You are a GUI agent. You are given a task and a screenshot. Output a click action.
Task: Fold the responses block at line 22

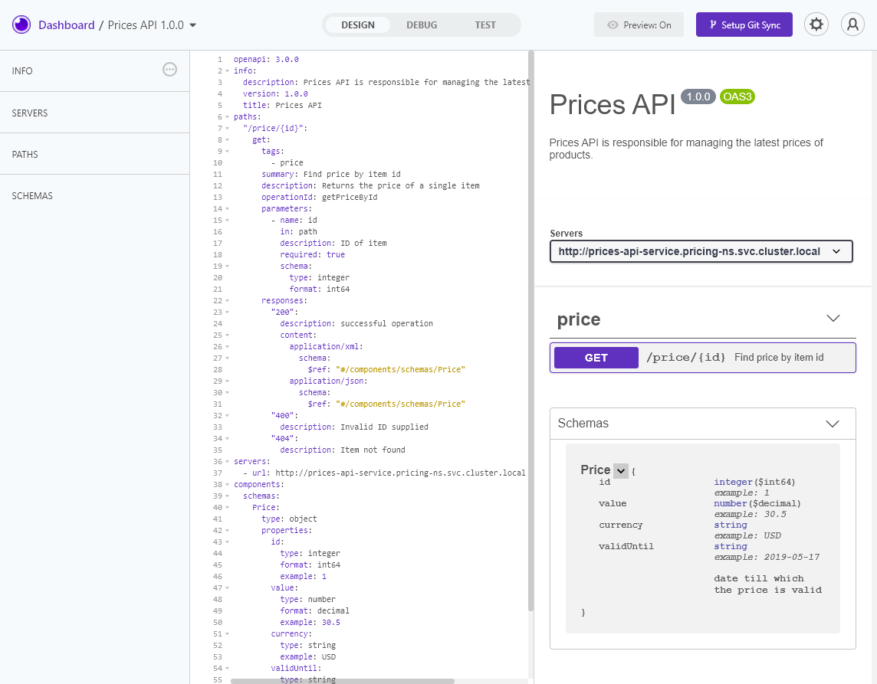click(x=227, y=301)
